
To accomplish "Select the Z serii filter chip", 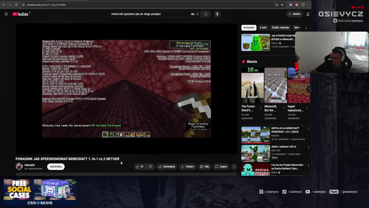I will (263, 27).
